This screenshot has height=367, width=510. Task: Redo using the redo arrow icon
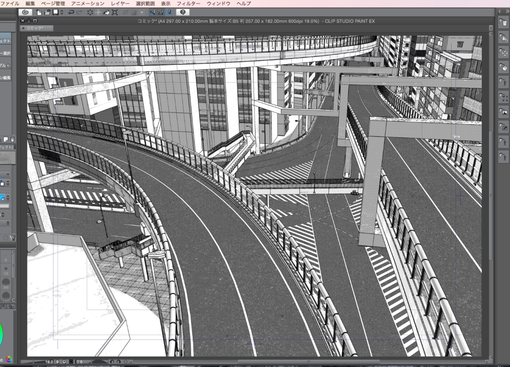click(79, 12)
